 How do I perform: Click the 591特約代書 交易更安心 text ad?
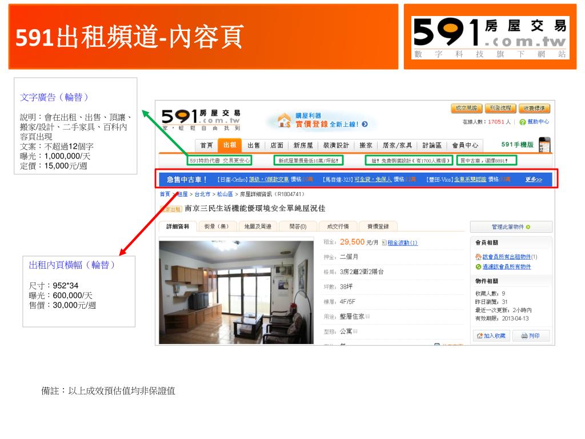tap(219, 161)
